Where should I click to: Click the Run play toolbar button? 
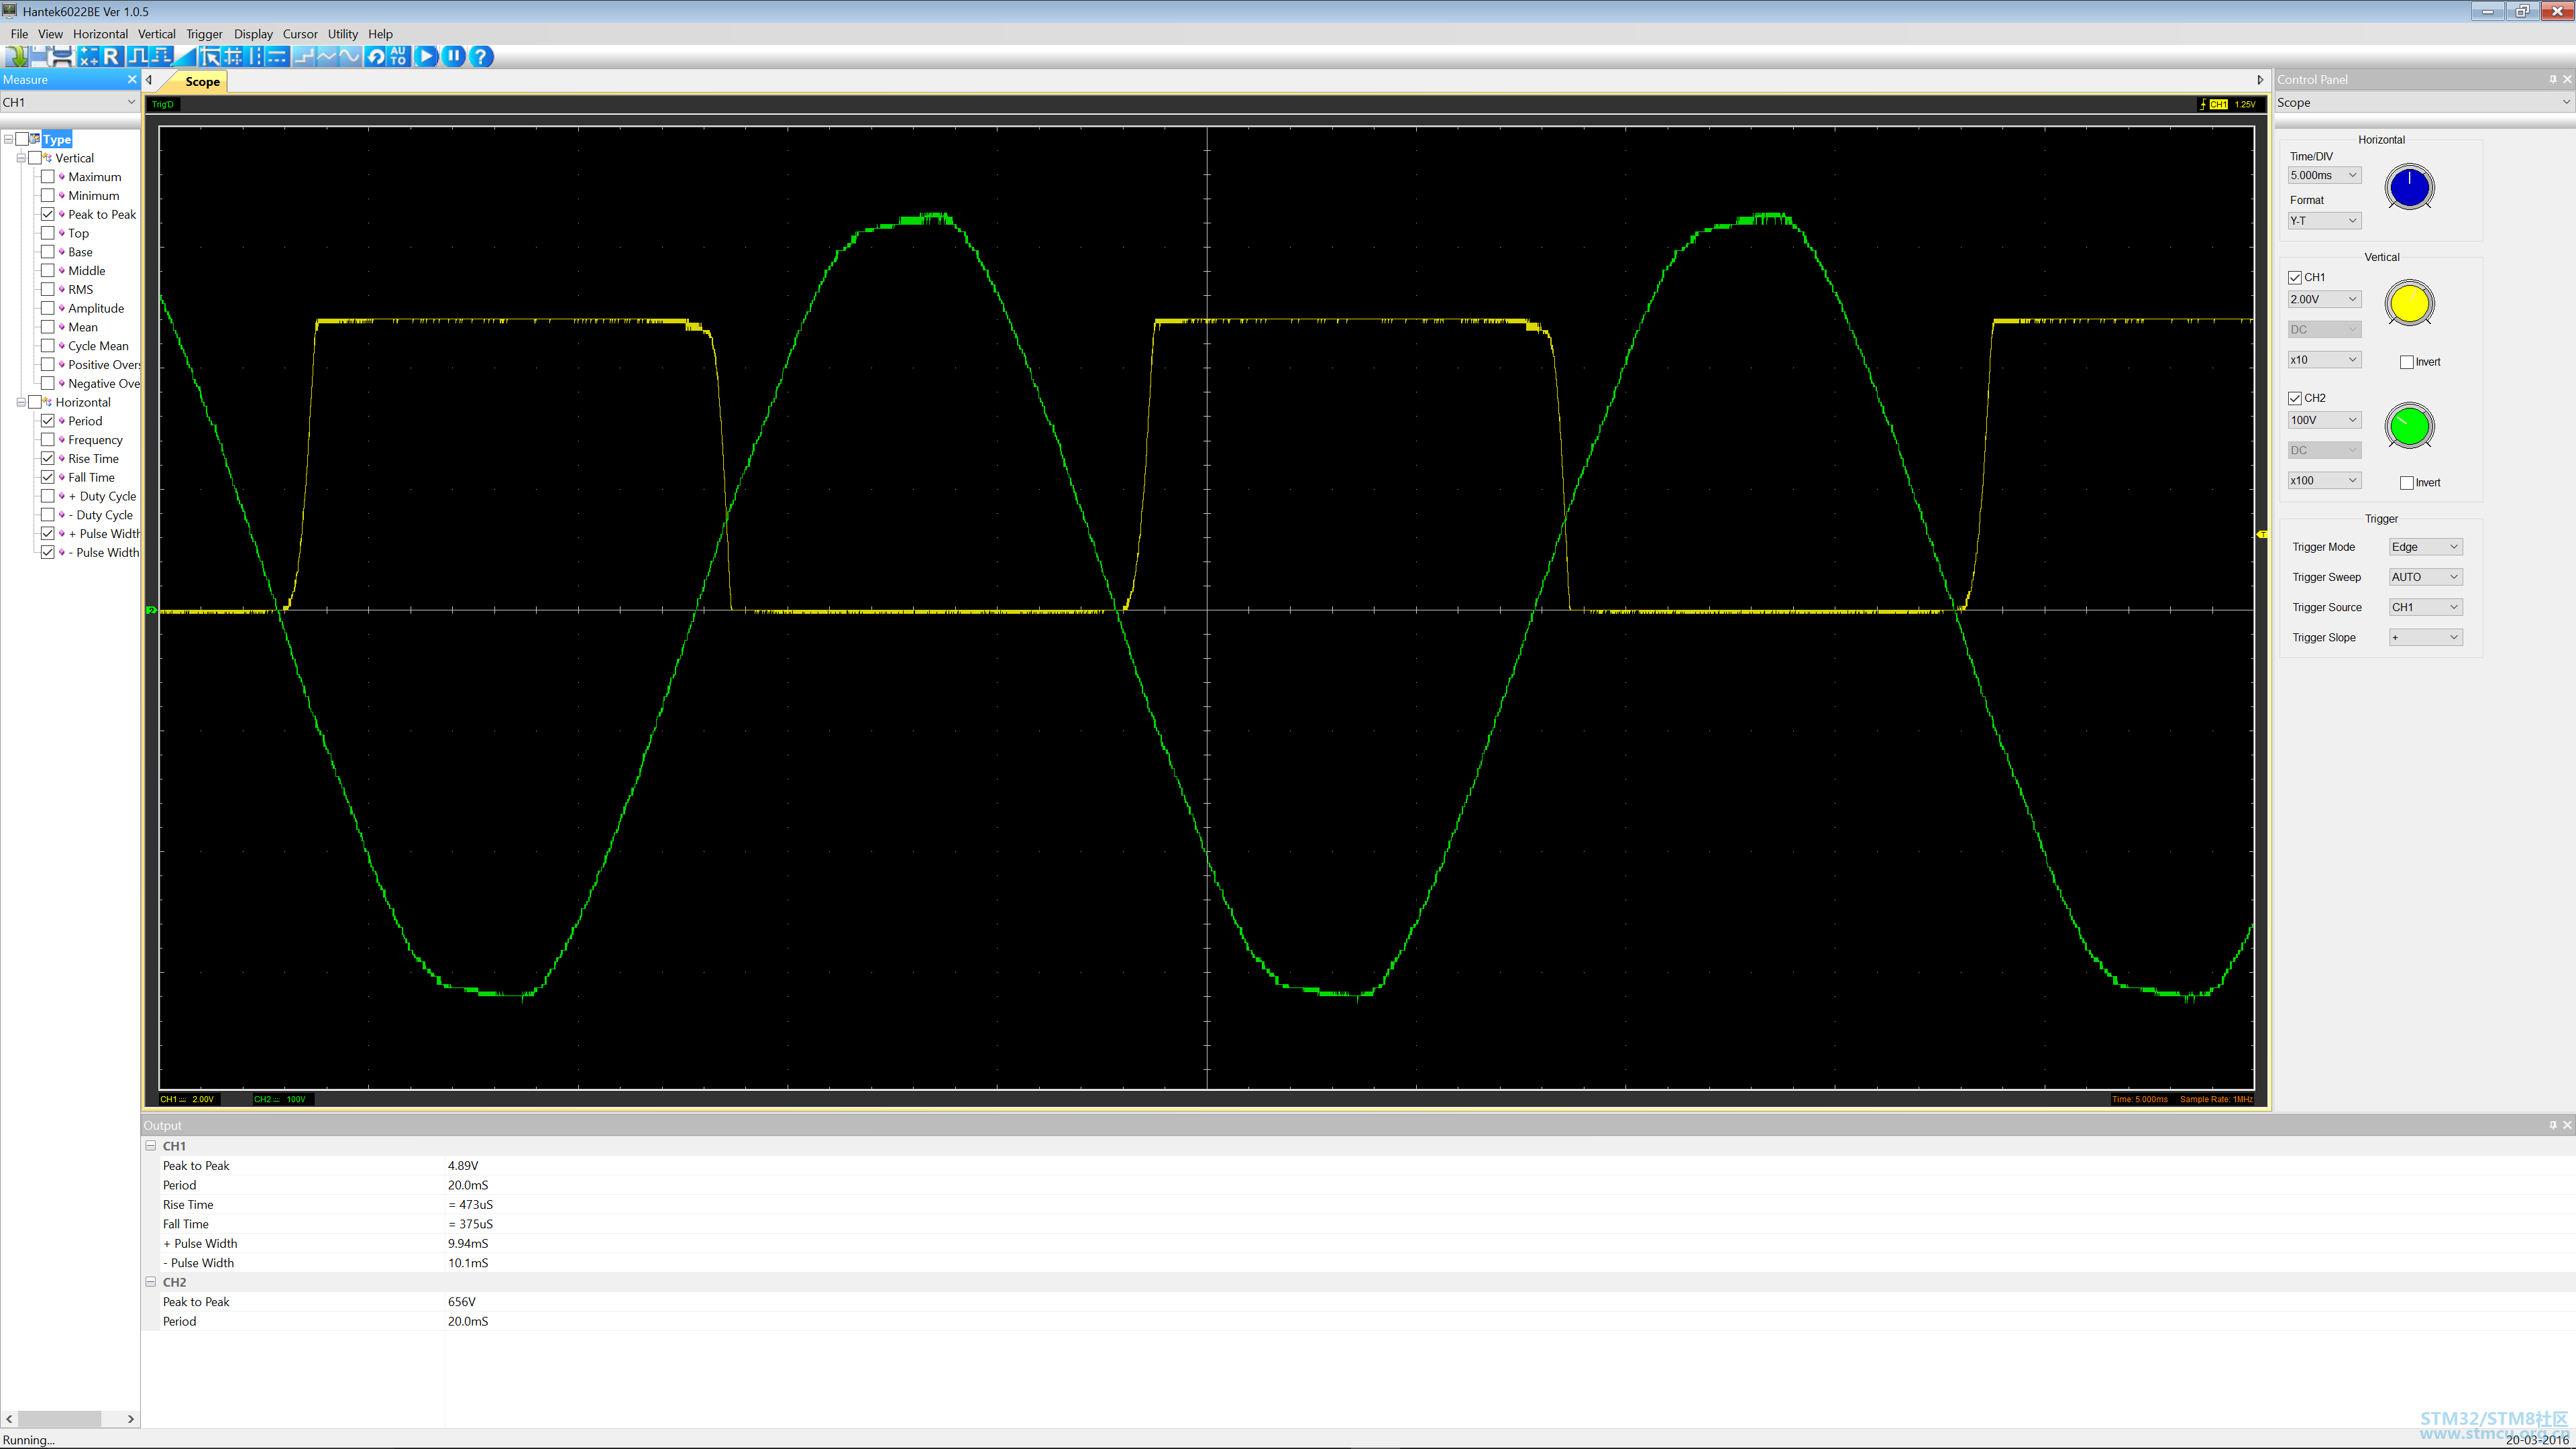pos(426,56)
